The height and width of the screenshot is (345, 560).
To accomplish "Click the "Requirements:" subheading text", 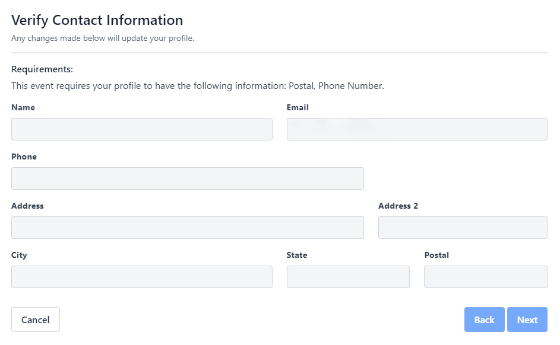I will click(42, 69).
